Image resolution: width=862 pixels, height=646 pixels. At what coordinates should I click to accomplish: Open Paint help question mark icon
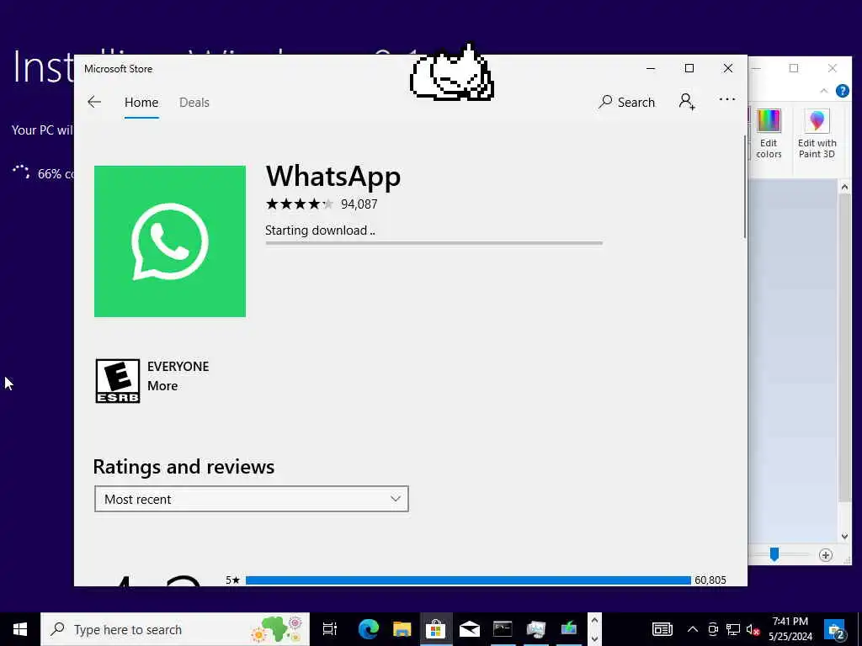(x=842, y=91)
